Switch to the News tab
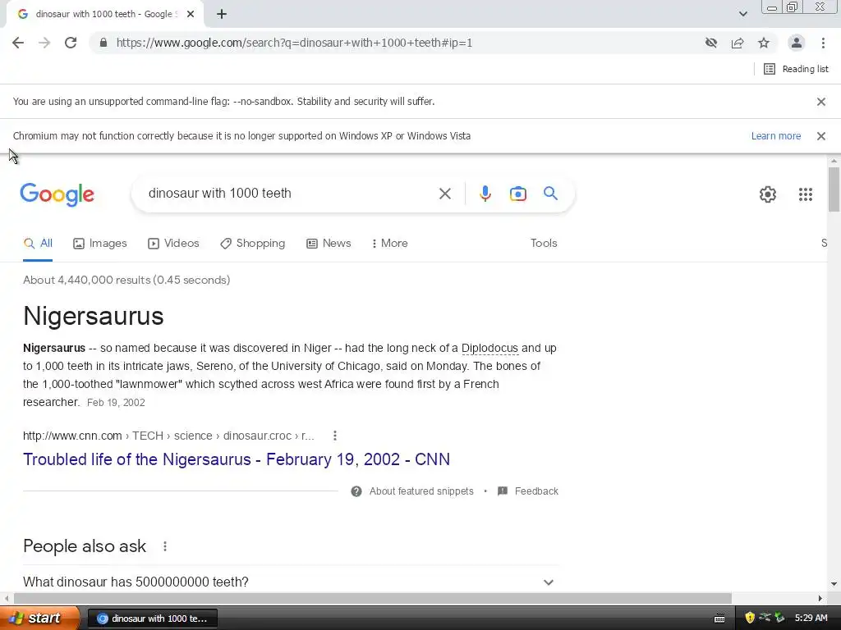 click(329, 244)
